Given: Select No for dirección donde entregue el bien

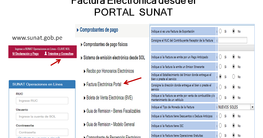Looking at the screenshot, I should (233, 87).
